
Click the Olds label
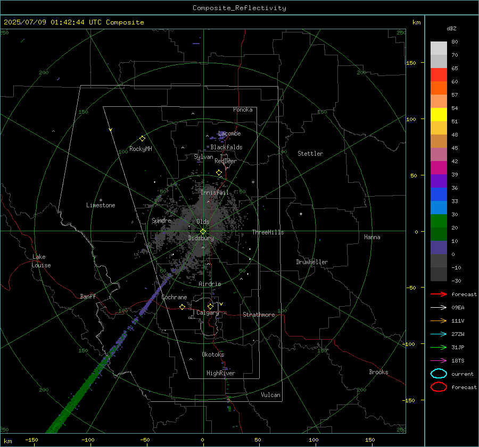pyautogui.click(x=203, y=222)
